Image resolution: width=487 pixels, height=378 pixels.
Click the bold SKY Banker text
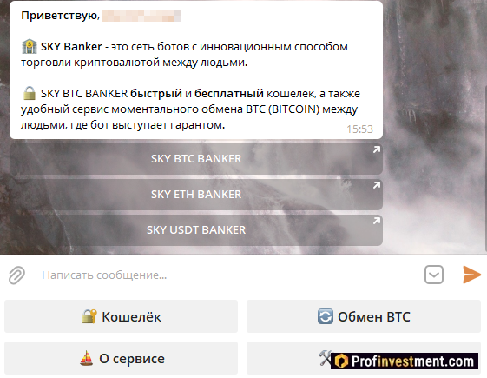tap(71, 47)
